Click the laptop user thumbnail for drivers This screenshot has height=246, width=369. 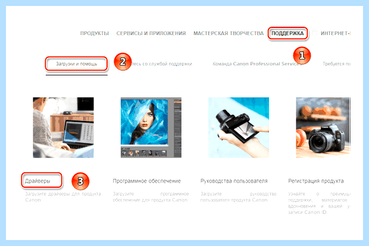click(63, 128)
